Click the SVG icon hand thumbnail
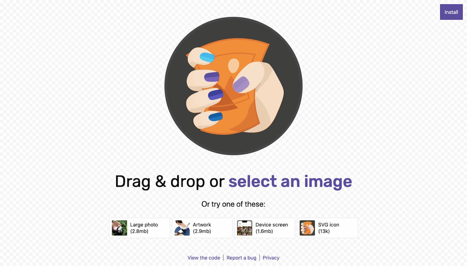The image size is (467, 266). coord(307,228)
